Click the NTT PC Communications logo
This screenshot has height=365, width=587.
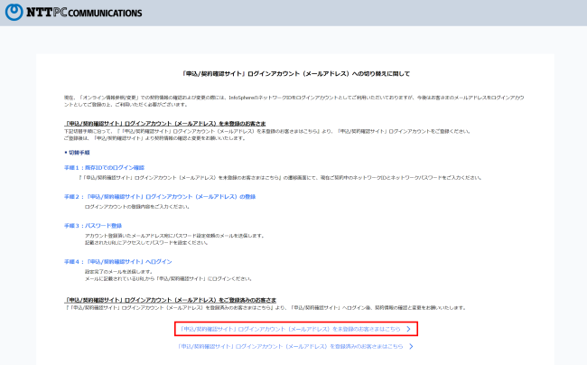tap(73, 12)
